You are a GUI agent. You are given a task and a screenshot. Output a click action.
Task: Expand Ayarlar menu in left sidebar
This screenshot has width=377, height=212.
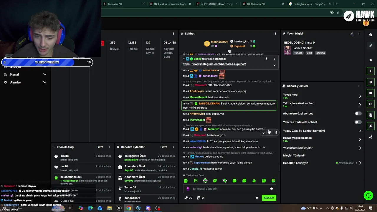tap(45, 82)
